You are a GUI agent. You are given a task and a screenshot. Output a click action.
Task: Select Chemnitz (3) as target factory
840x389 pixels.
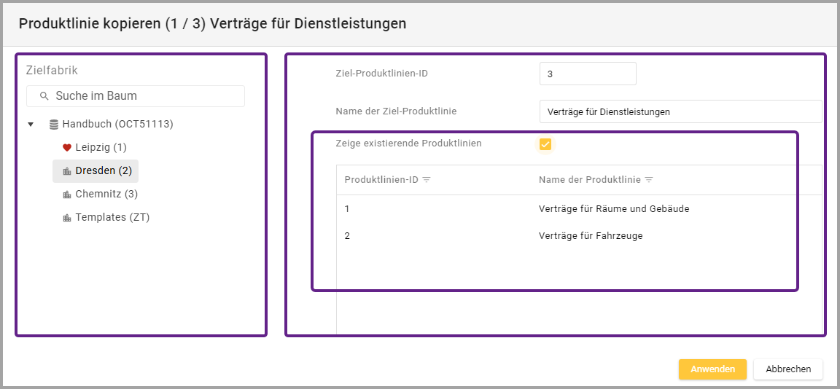pos(106,194)
